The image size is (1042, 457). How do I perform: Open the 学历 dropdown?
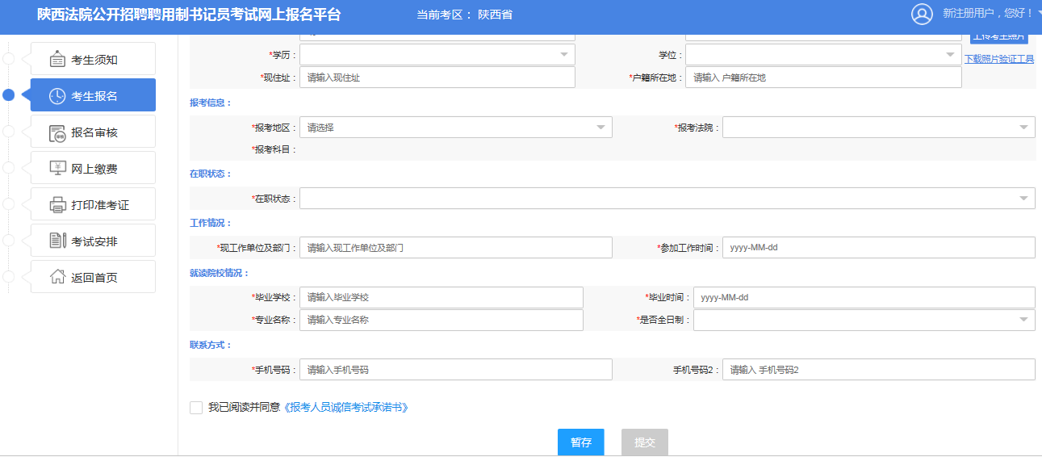point(437,54)
